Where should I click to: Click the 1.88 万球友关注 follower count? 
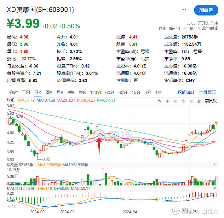[x=203, y=23]
